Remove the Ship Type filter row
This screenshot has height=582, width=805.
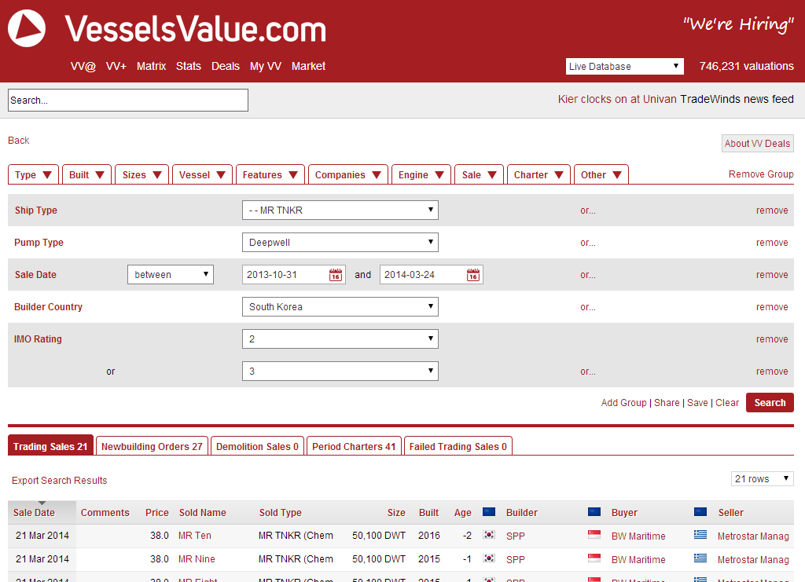pos(772,210)
